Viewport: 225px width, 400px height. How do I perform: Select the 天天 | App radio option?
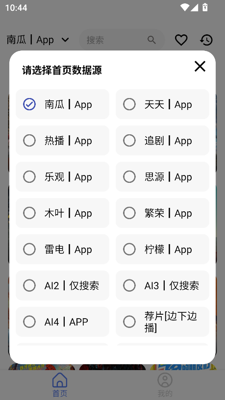(163, 104)
